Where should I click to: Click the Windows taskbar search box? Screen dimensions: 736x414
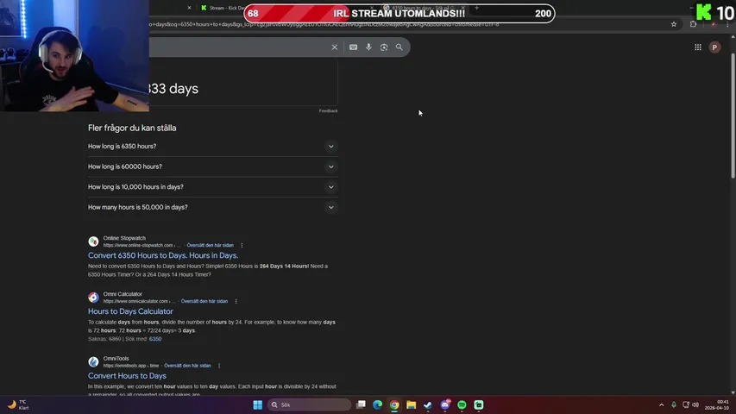(309, 405)
